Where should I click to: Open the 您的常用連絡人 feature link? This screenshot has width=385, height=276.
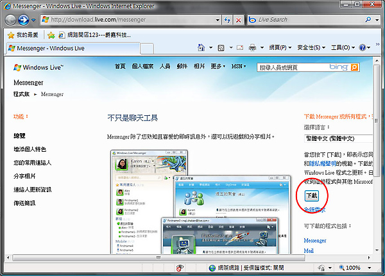click(33, 163)
